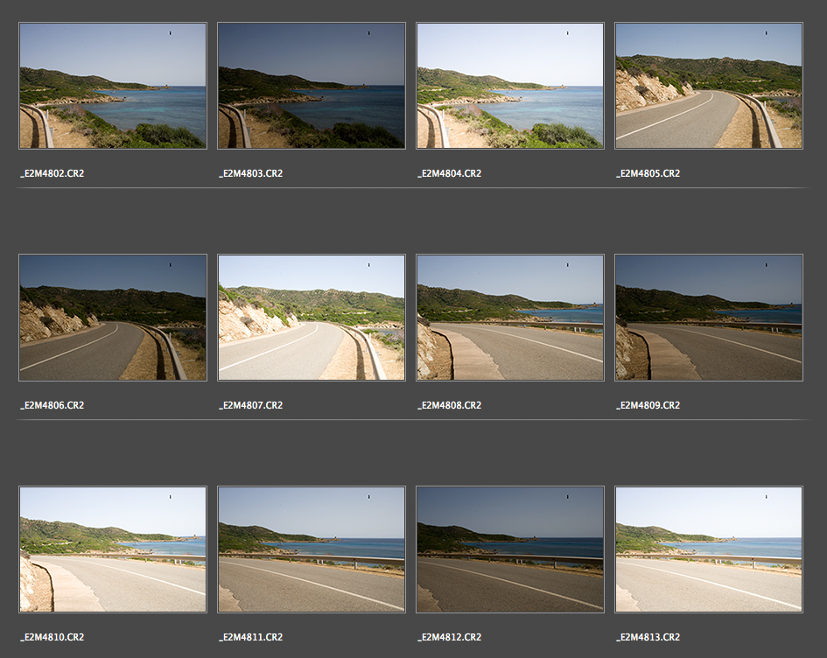Pick the _E2M4810.CR2 thumbnail
Image resolution: width=827 pixels, height=658 pixels.
(x=113, y=549)
